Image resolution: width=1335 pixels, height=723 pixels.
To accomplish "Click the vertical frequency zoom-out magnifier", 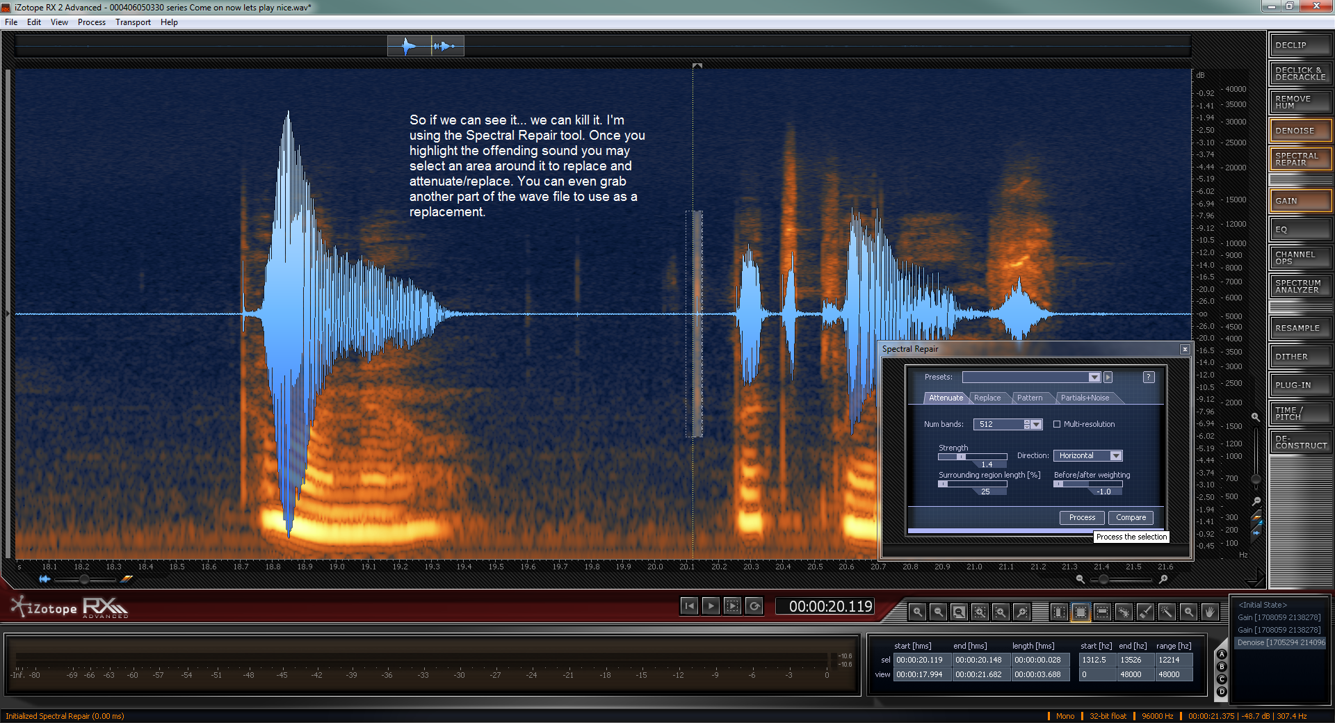I will pyautogui.click(x=1256, y=501).
